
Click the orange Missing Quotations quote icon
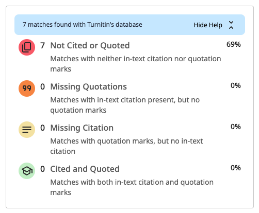click(x=27, y=88)
